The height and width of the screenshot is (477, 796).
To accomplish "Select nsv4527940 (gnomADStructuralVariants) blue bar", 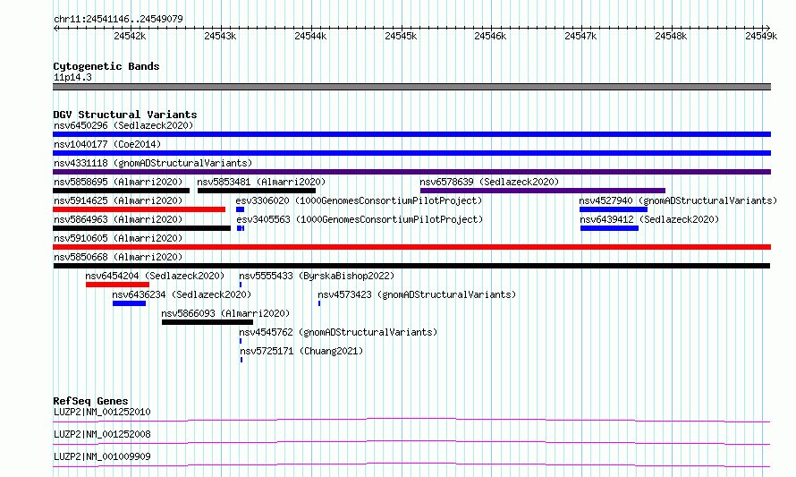I will click(614, 209).
